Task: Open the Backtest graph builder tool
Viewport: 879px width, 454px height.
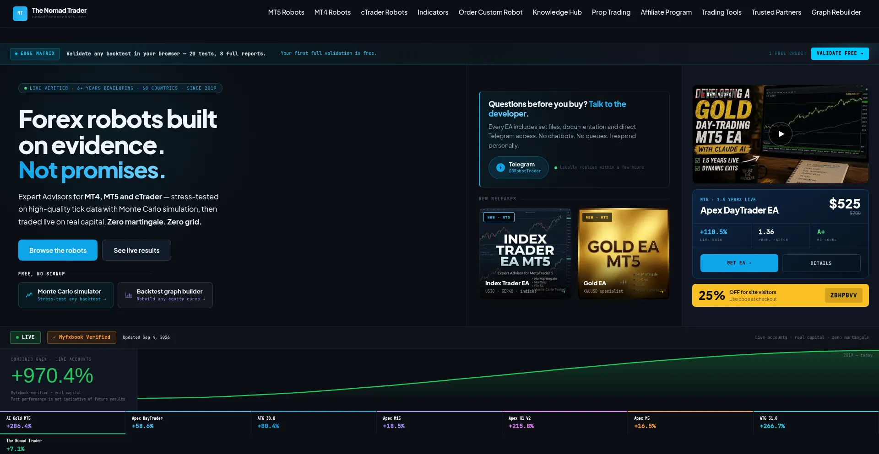Action: coord(165,295)
